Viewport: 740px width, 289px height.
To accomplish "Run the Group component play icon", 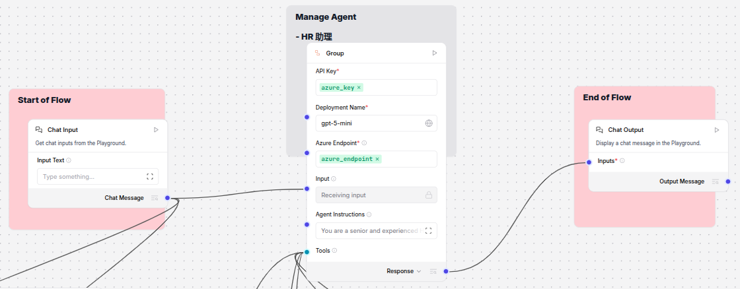I will pyautogui.click(x=435, y=53).
